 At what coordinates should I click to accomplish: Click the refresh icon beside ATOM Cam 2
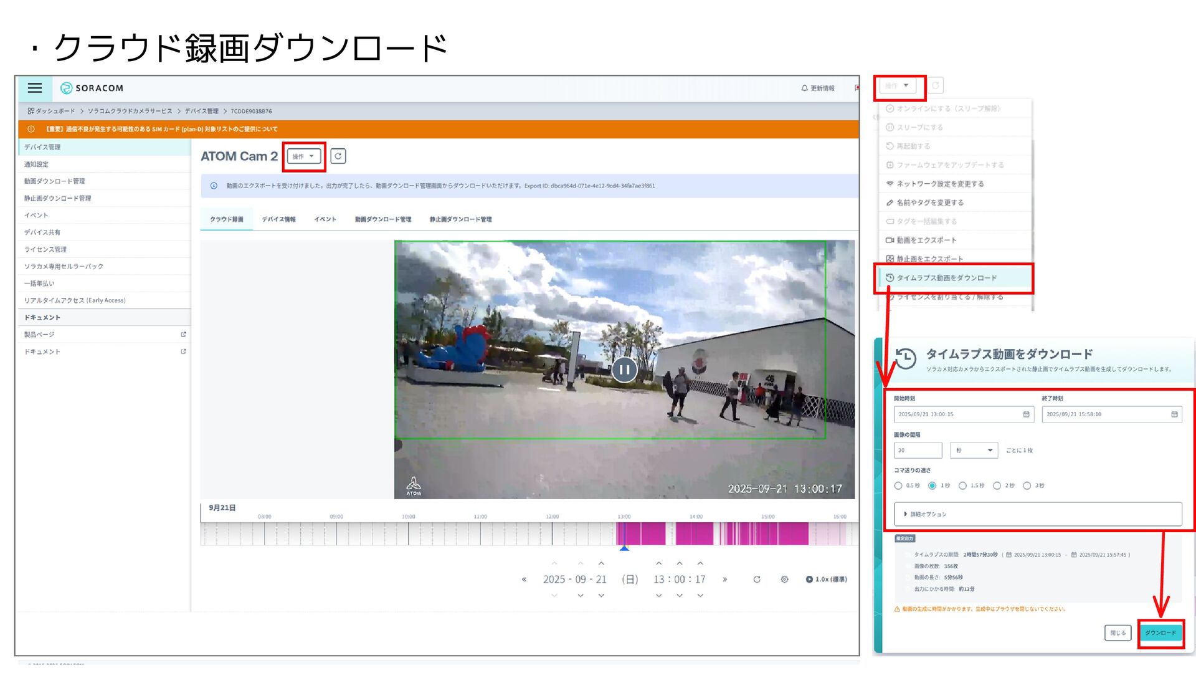pos(338,156)
